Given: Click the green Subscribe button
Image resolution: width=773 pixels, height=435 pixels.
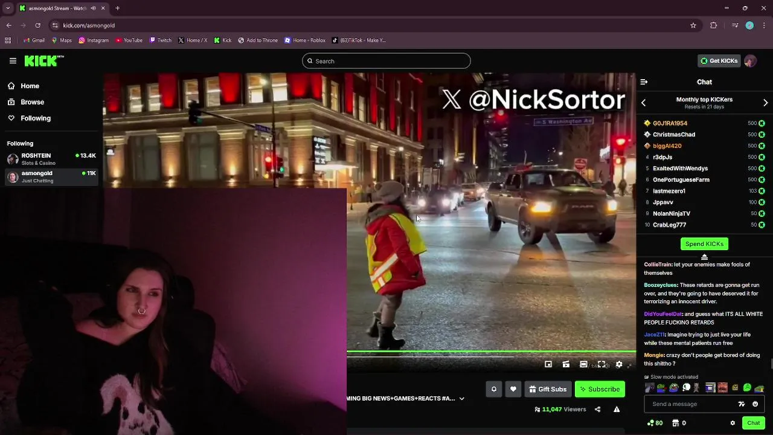Looking at the screenshot, I should click(600, 389).
